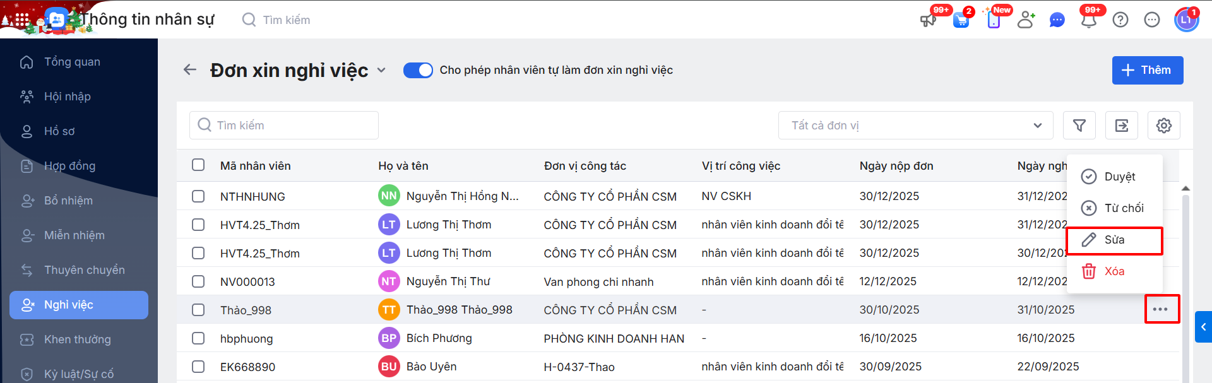Open Hợp đồng in the sidebar
The height and width of the screenshot is (383, 1212).
pos(69,166)
